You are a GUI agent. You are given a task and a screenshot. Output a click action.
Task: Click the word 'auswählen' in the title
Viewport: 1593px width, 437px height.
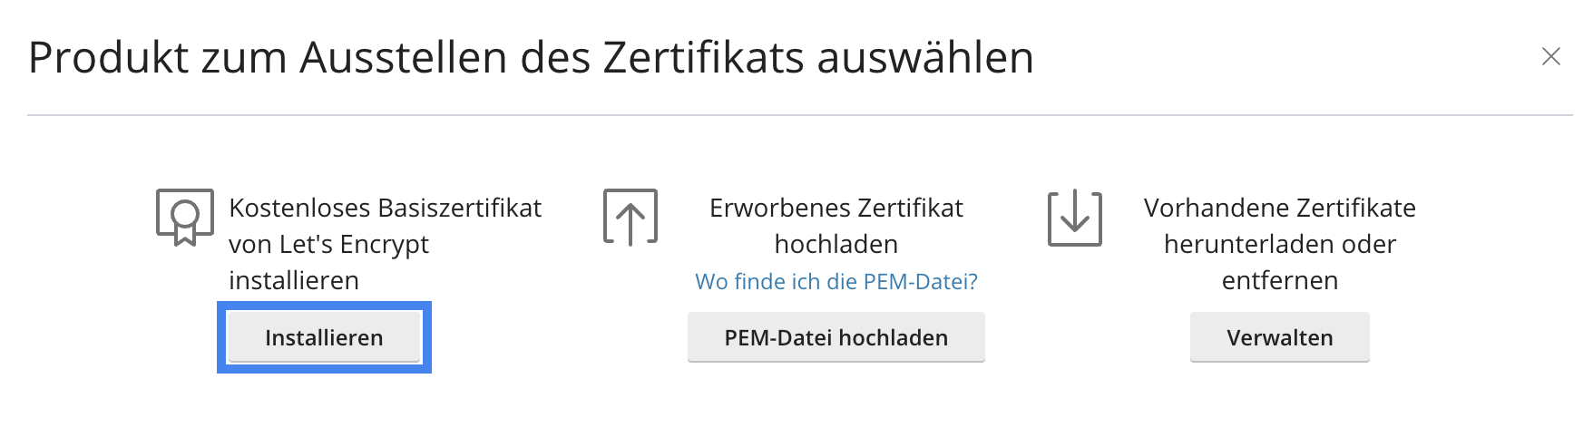pyautogui.click(x=925, y=57)
